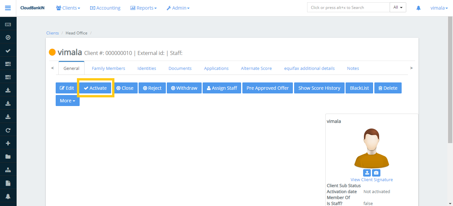Switch to the Family Members tab
Viewport: 453px width, 206px height.
click(x=108, y=68)
